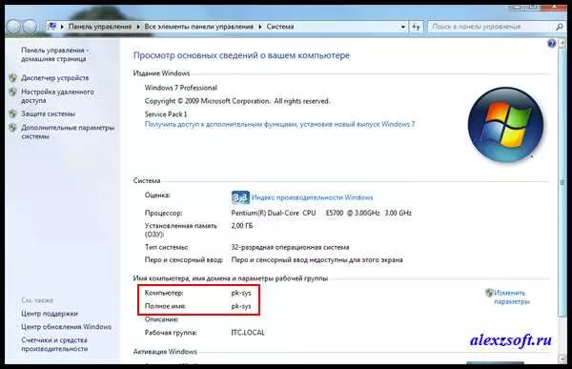The width and height of the screenshot is (572, 369).
Task: Open the address bar history dropdown arrow
Action: (403, 27)
